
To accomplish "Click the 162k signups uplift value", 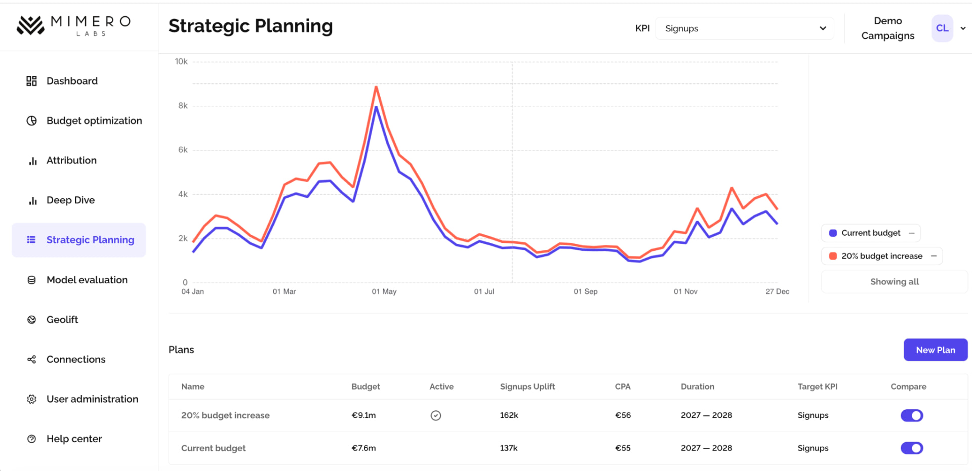I will 509,415.
